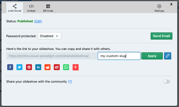Apply the custom slug
Screen dimensions: 179x107
152,56
